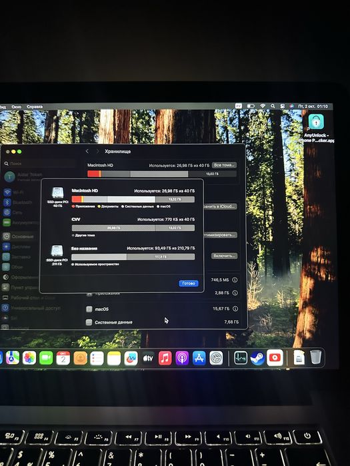Click the date and time Пт, 2 окт. 01:10
350x466 pixels.
313,107
